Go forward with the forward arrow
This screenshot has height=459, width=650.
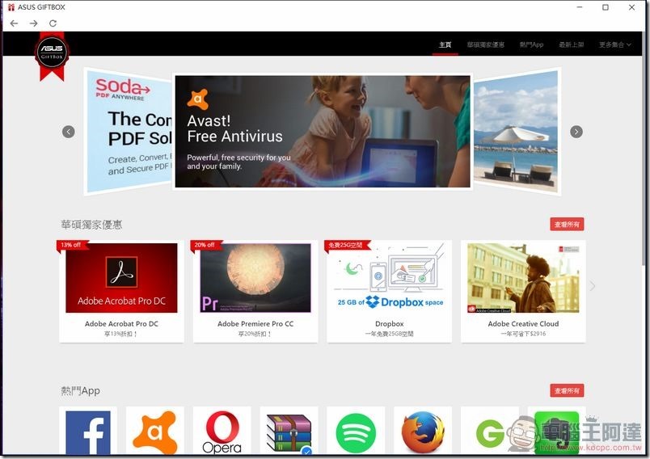point(34,23)
